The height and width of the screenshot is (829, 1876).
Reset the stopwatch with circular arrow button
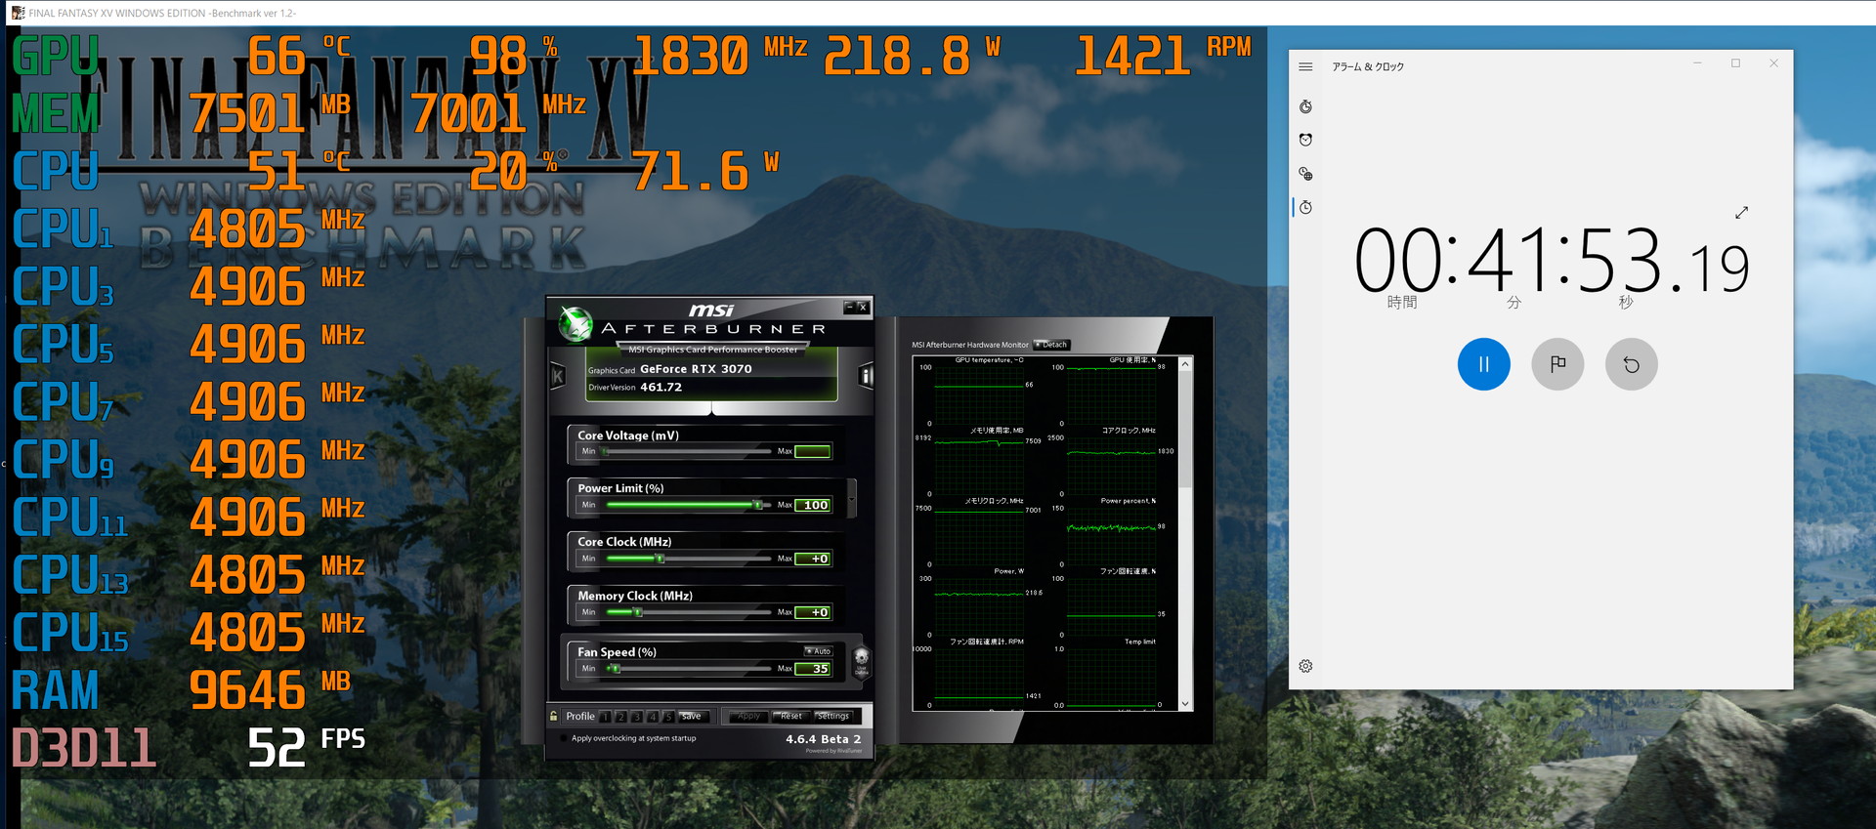click(x=1631, y=364)
